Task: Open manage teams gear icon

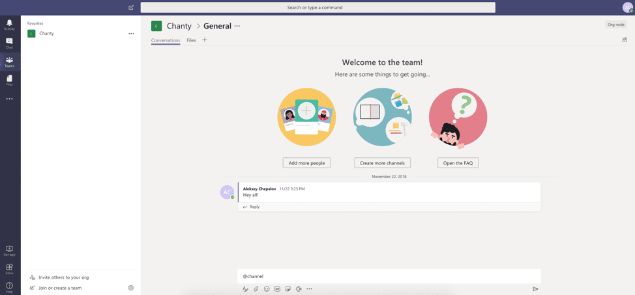Action: pyautogui.click(x=131, y=288)
